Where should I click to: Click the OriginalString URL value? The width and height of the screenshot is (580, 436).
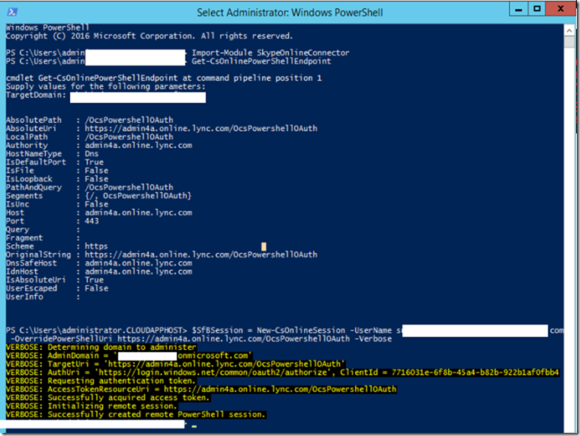201,255
